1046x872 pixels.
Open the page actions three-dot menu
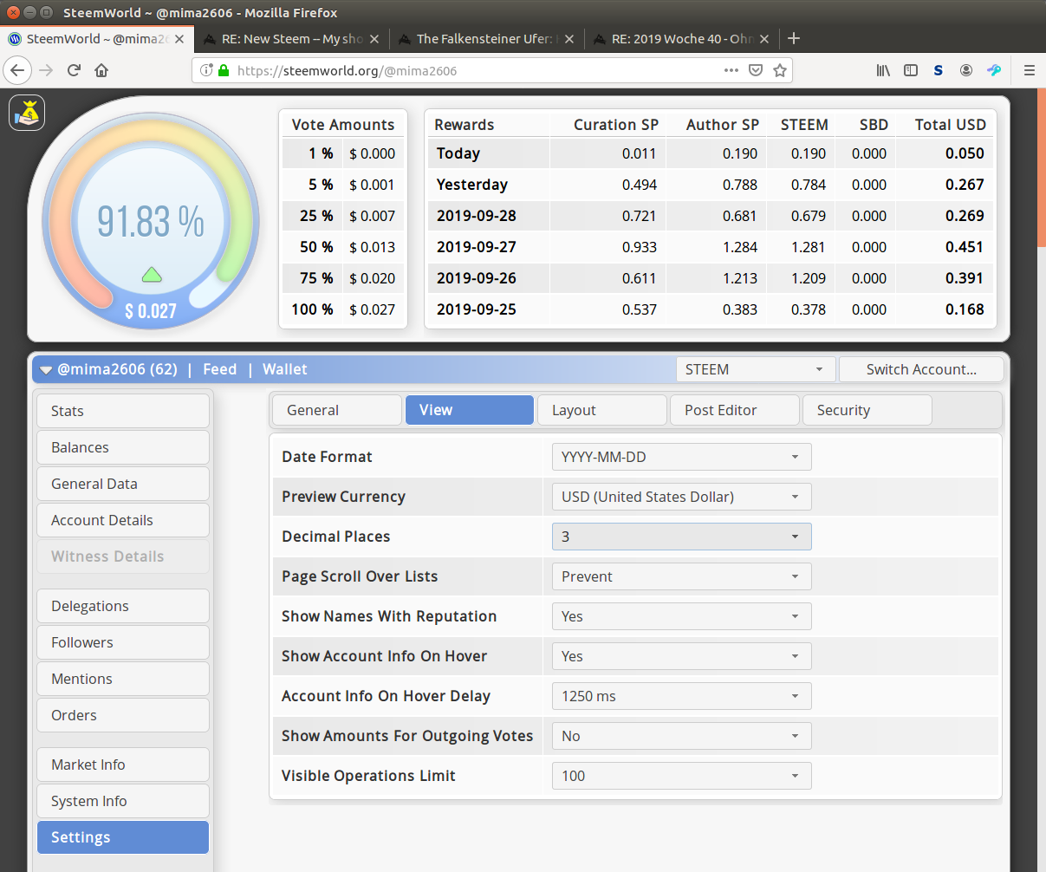[731, 70]
